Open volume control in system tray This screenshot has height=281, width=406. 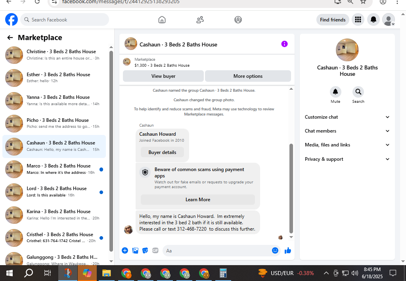coord(355,273)
